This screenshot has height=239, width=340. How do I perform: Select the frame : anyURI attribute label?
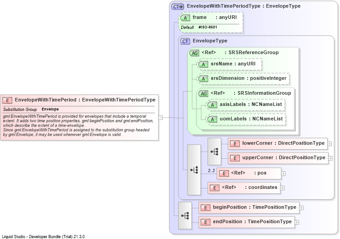[214, 17]
